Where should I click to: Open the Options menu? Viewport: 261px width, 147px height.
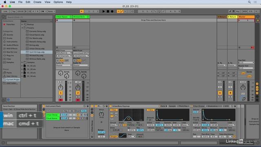pyautogui.click(x=58, y=2)
